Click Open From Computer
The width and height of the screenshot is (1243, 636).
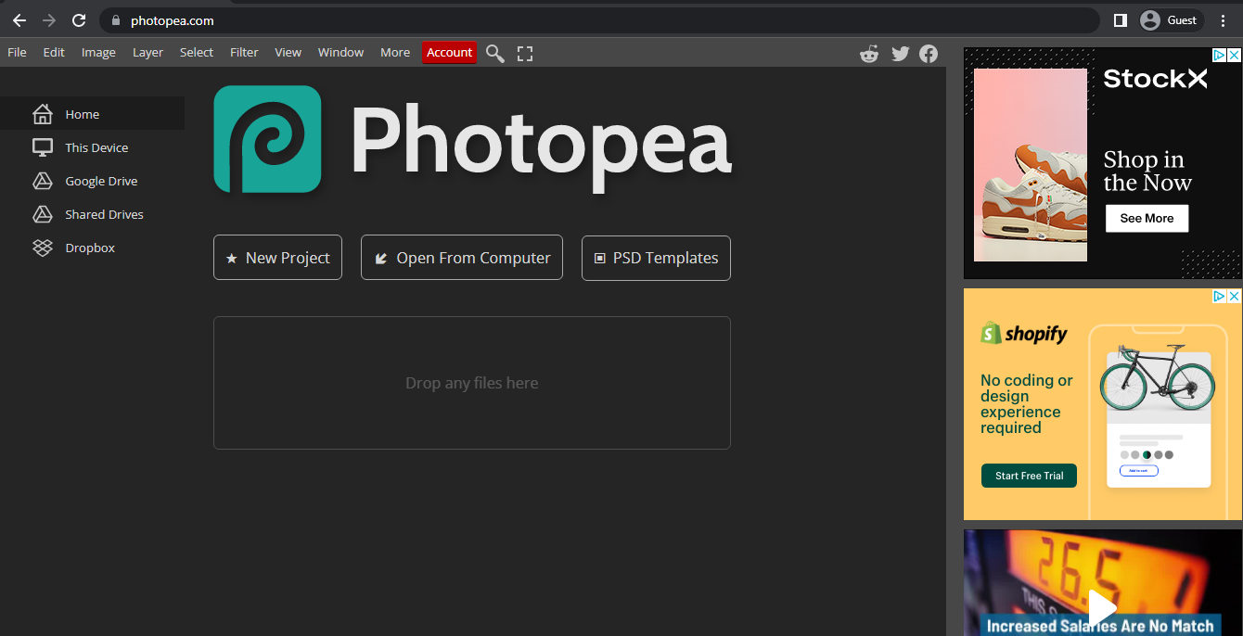click(x=462, y=258)
